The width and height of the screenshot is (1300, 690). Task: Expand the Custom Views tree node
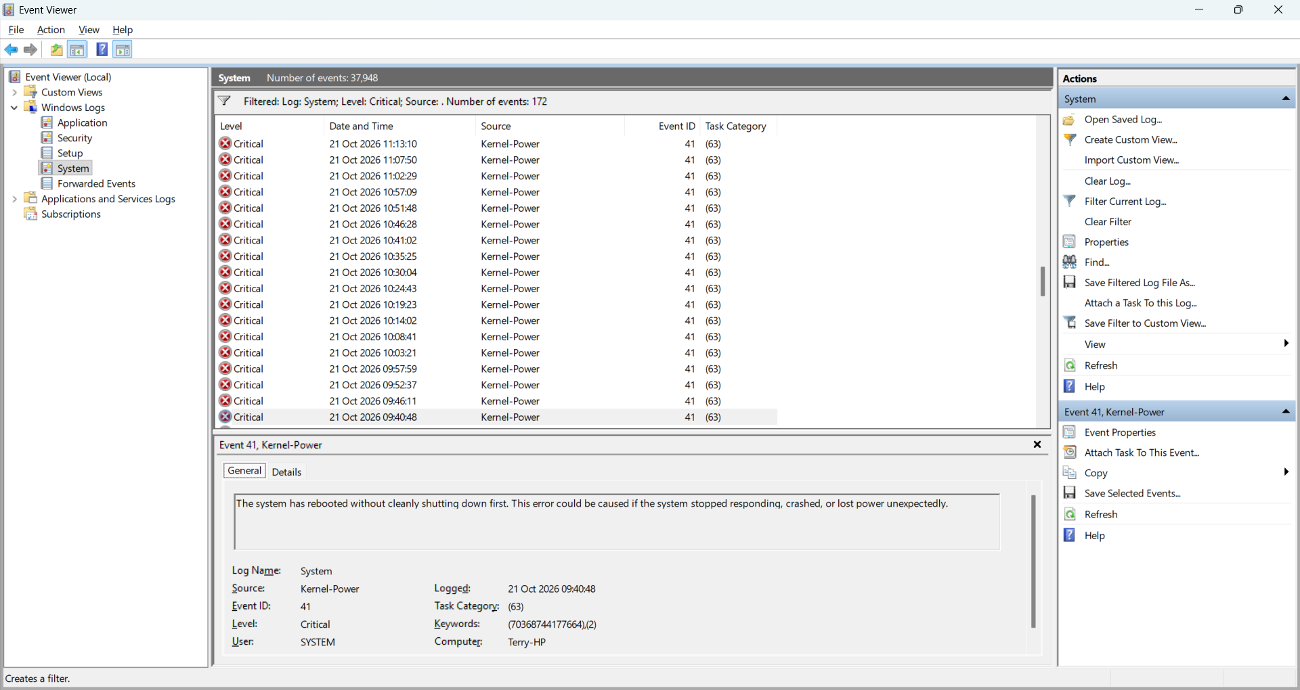(x=14, y=92)
